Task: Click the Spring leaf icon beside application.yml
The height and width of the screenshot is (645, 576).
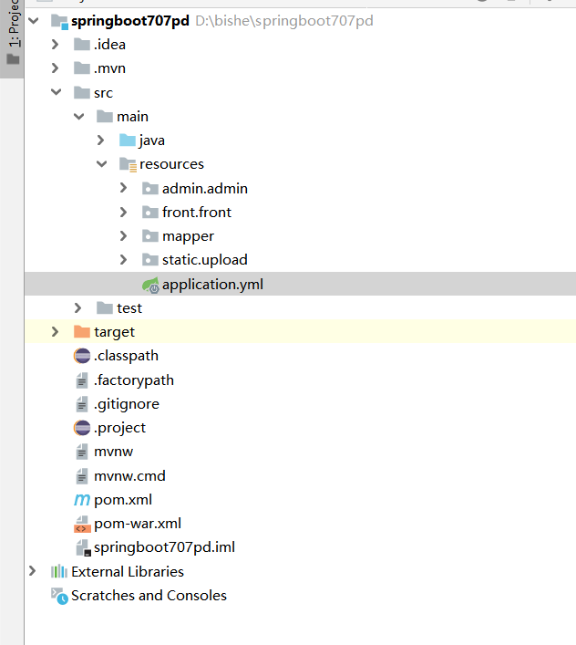Action: pos(151,285)
